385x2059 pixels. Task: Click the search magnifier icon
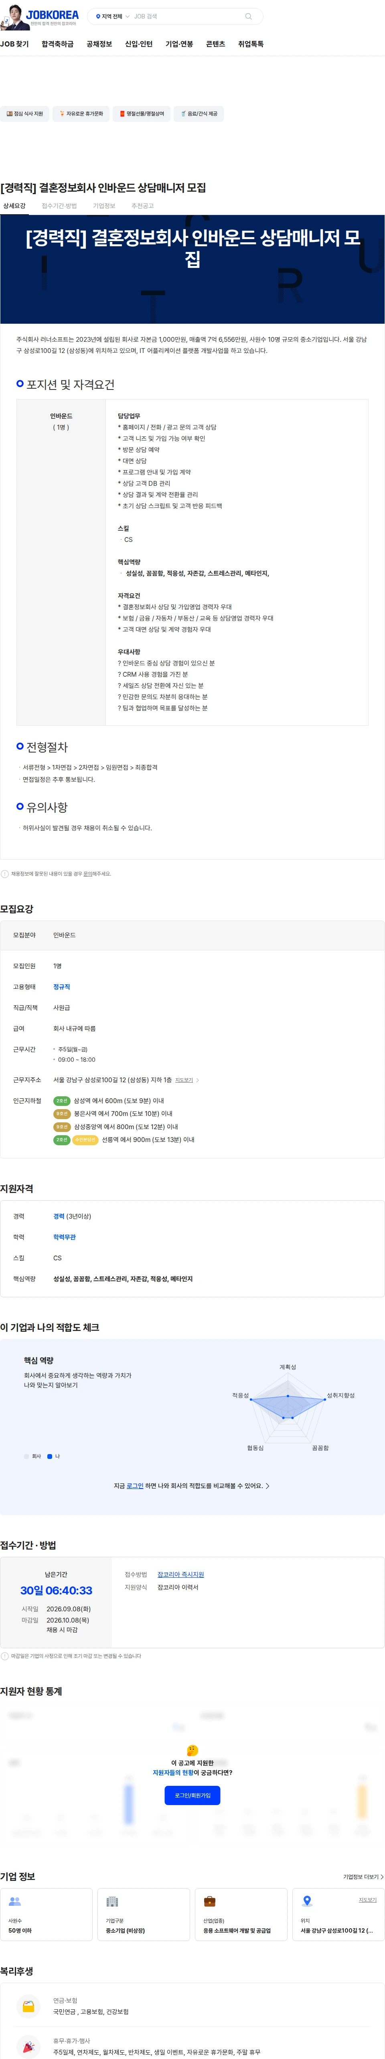(248, 16)
